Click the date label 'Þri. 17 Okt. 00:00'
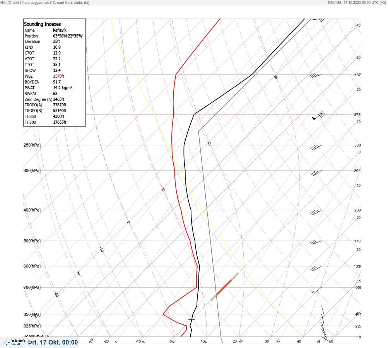This screenshot has width=388, height=348. pyautogui.click(x=53, y=342)
